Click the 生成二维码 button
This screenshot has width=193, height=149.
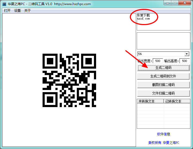(164, 68)
